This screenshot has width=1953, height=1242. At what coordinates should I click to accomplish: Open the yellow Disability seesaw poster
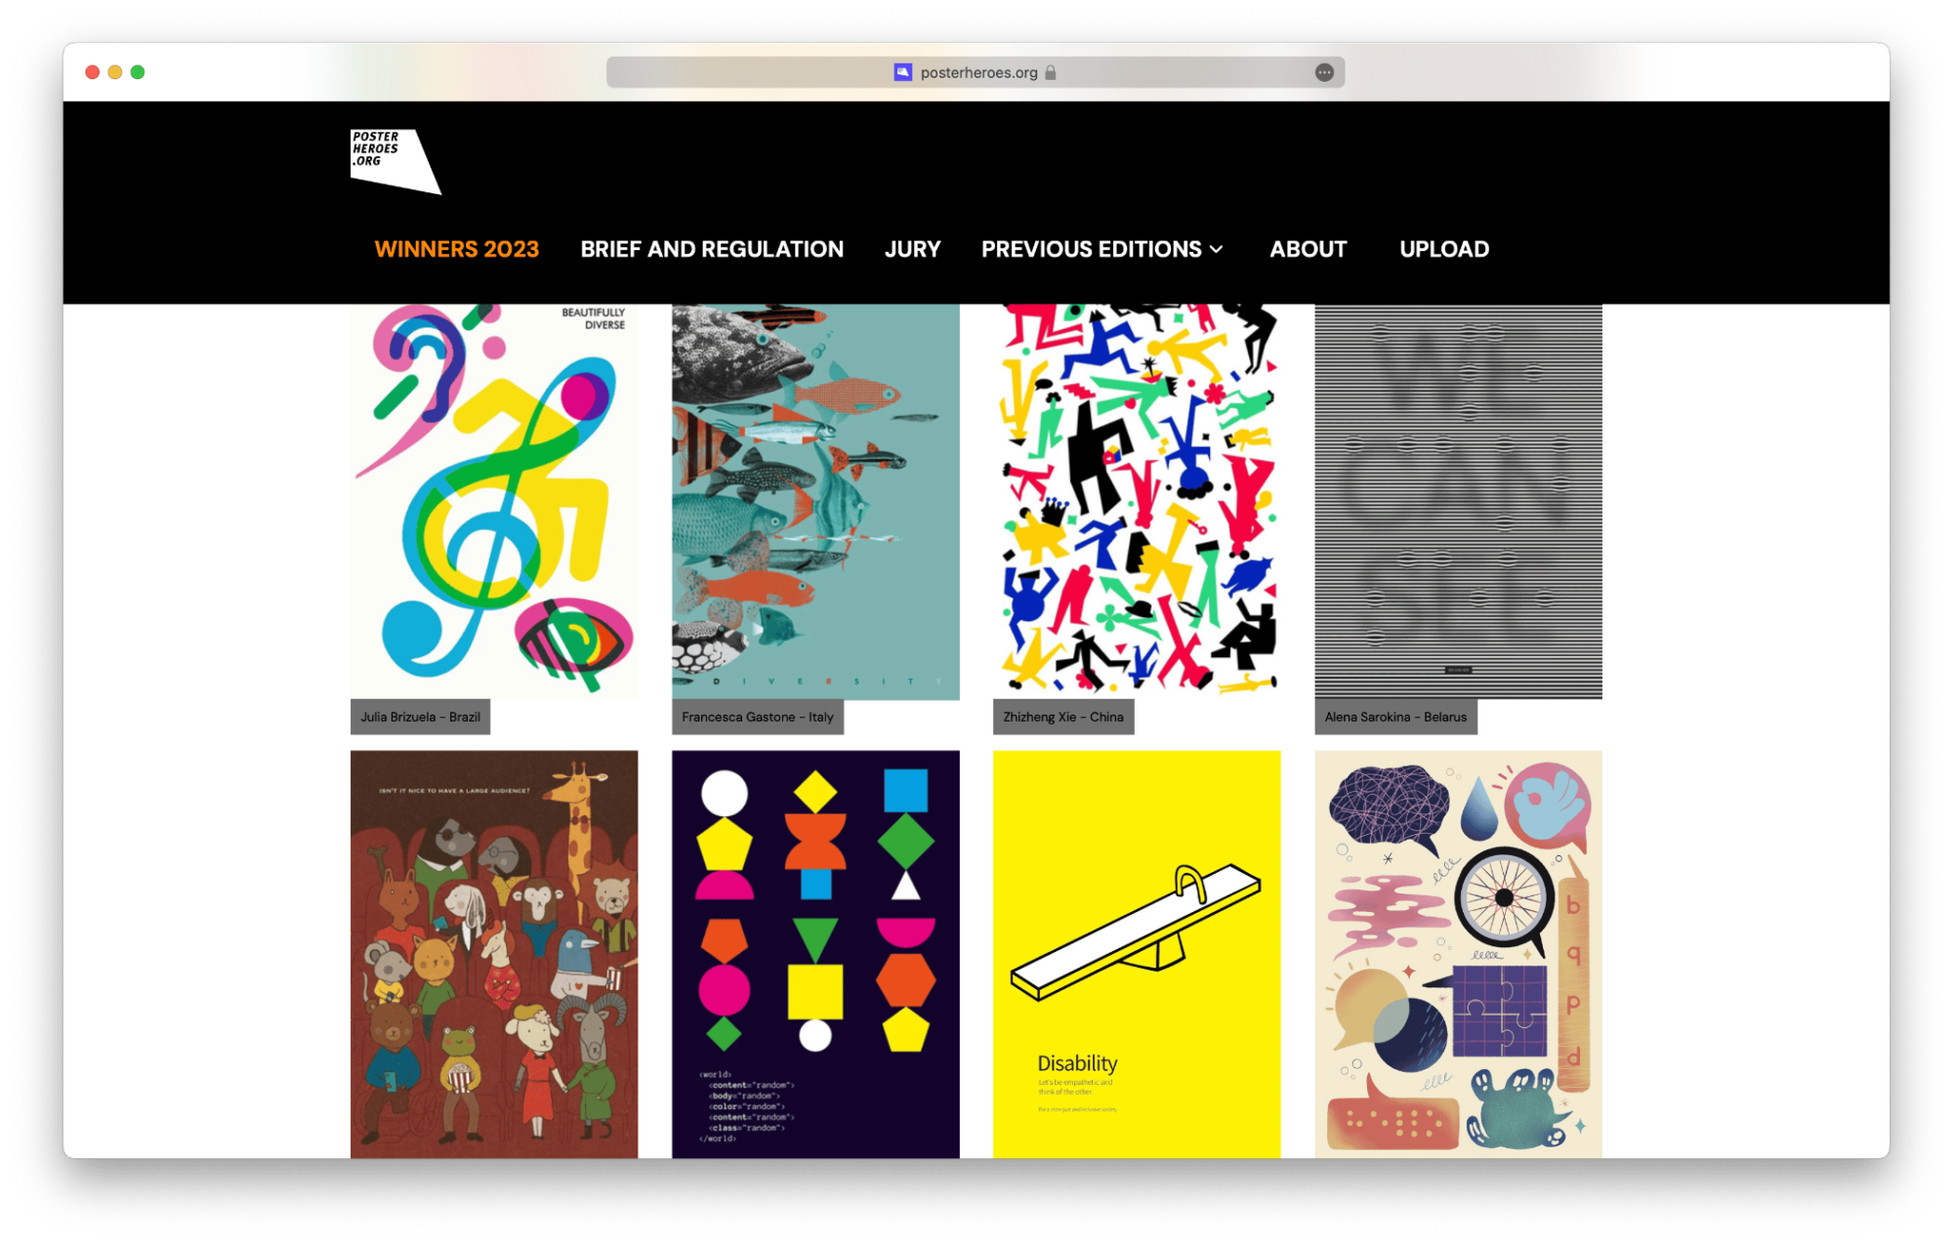[x=1137, y=954]
